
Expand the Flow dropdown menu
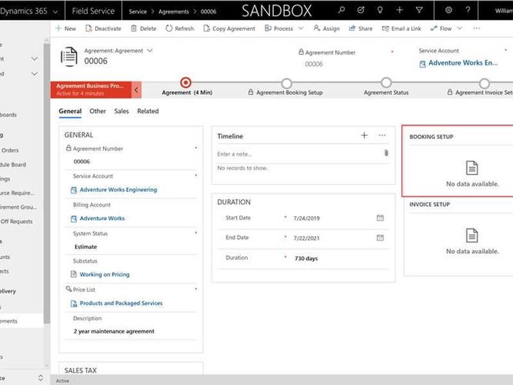(x=459, y=28)
